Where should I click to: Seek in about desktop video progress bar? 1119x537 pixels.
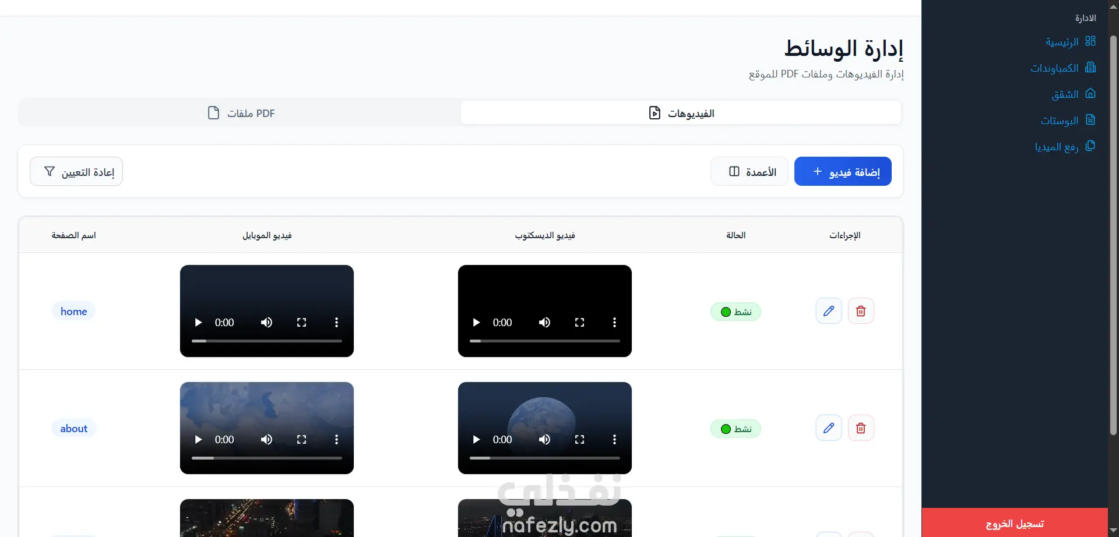coord(545,458)
